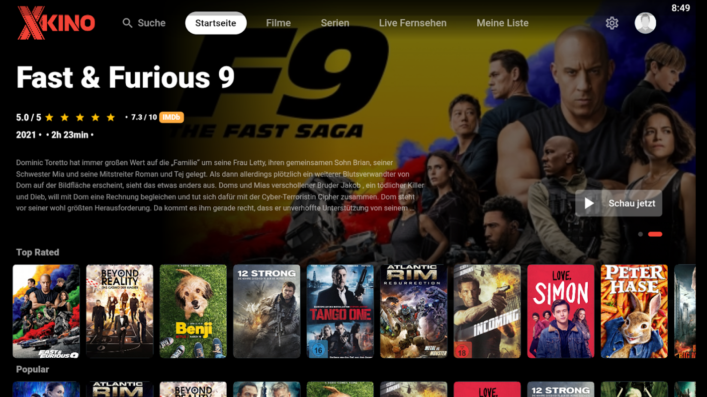Open the user profile avatar
Viewport: 707px width, 397px height.
(645, 23)
